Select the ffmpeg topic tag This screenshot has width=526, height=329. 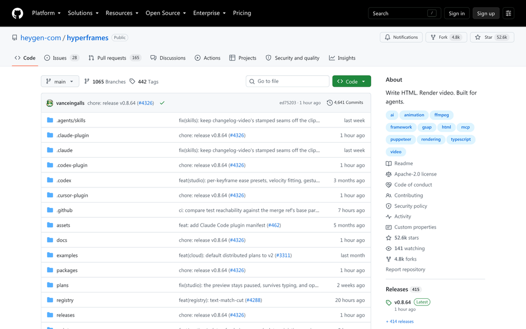point(441,115)
